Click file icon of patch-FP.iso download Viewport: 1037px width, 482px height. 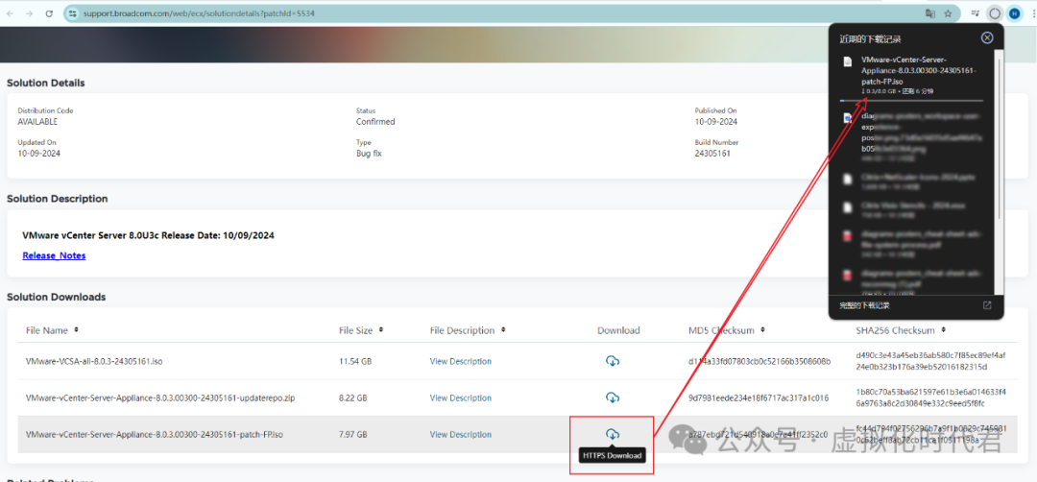coord(847,61)
